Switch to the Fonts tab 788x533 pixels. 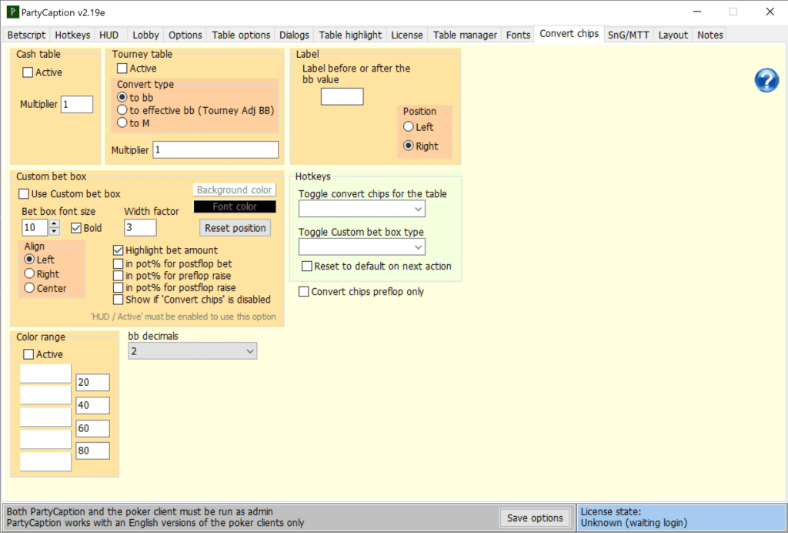pos(518,35)
